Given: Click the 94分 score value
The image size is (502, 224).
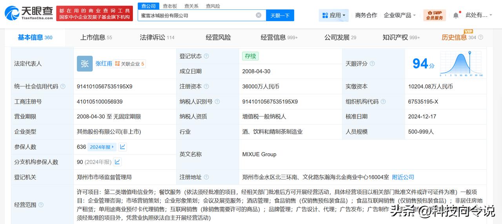Looking at the screenshot, I should [423, 64].
